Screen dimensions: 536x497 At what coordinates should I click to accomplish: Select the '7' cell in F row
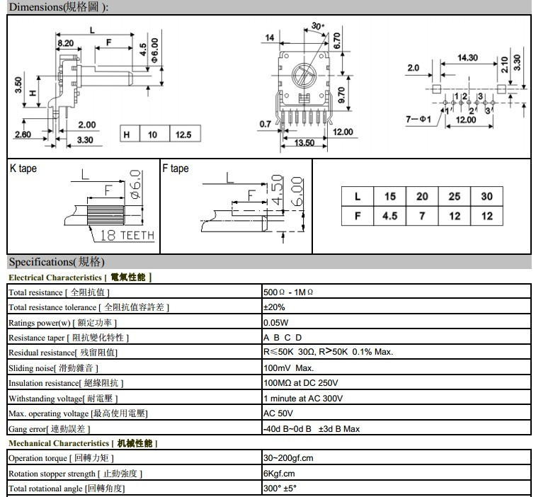coord(422,216)
